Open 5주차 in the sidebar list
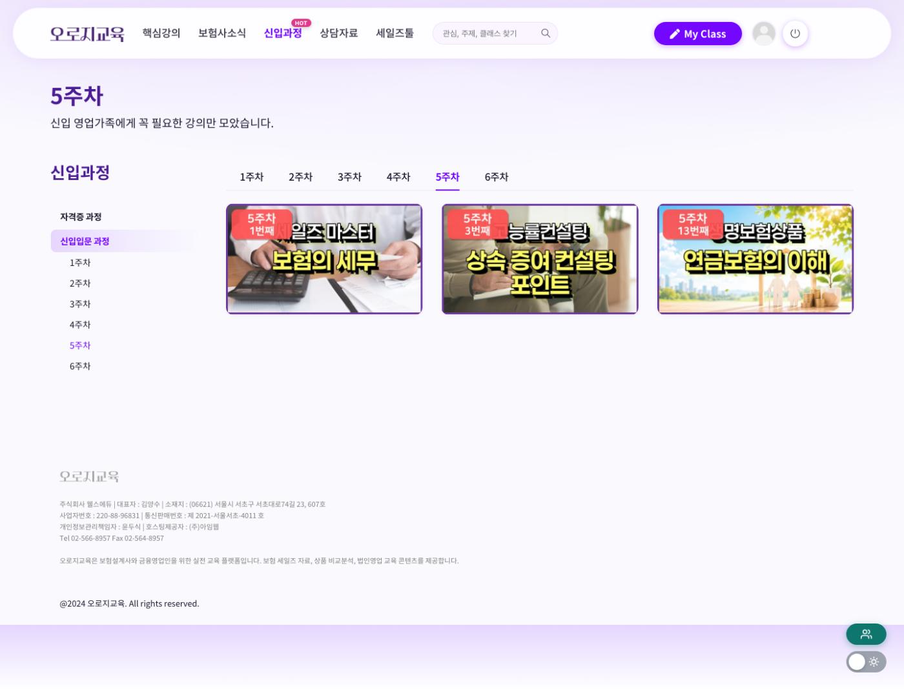 [x=80, y=345]
